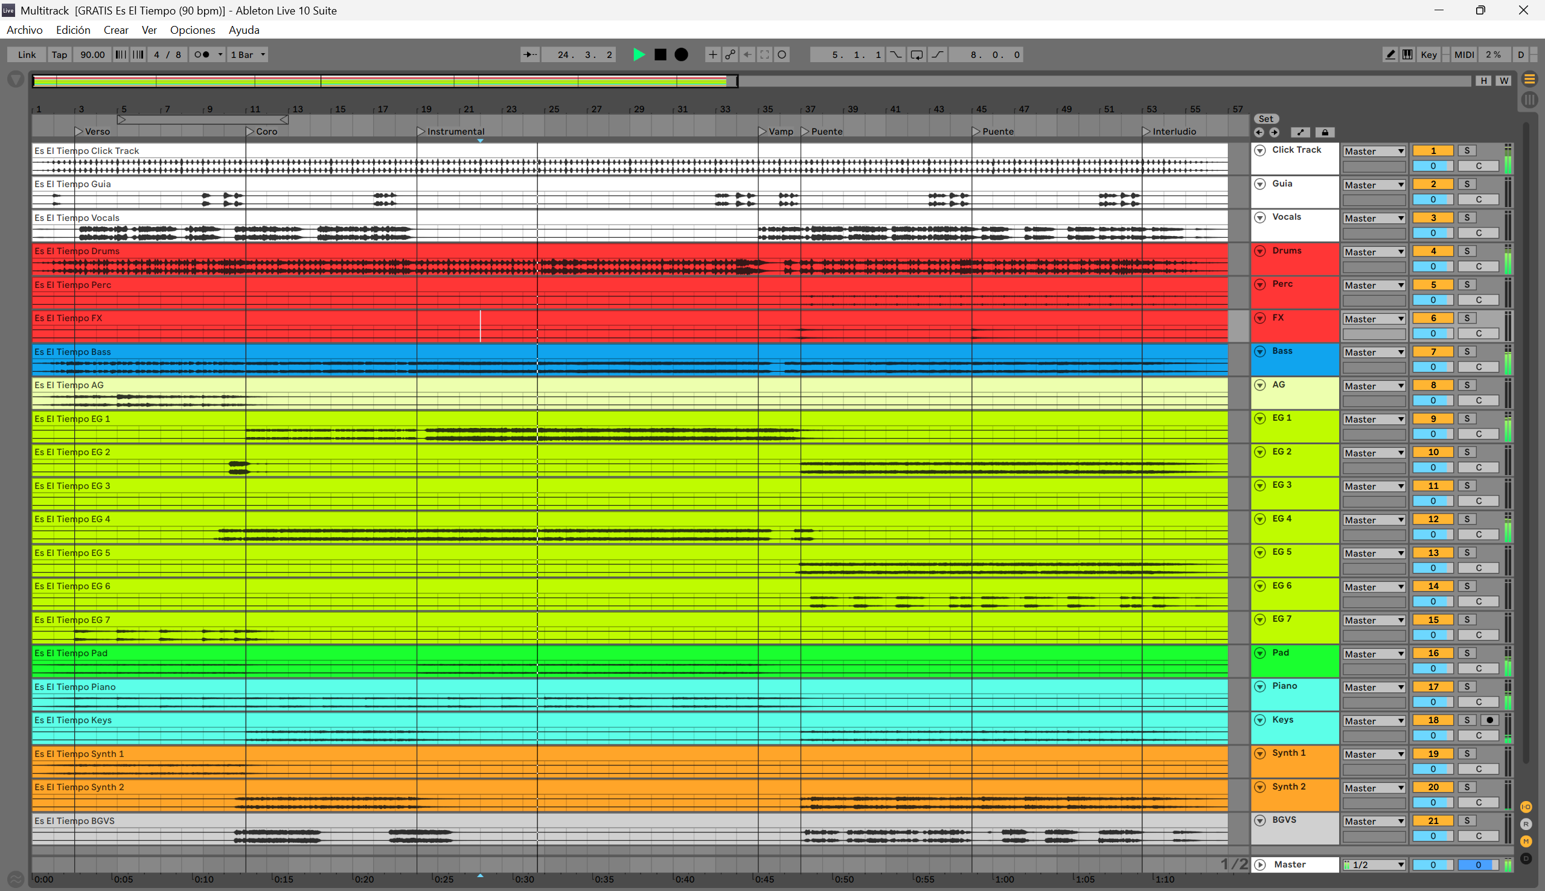
Task: Arm the Arrangement Record button
Action: coord(681,54)
